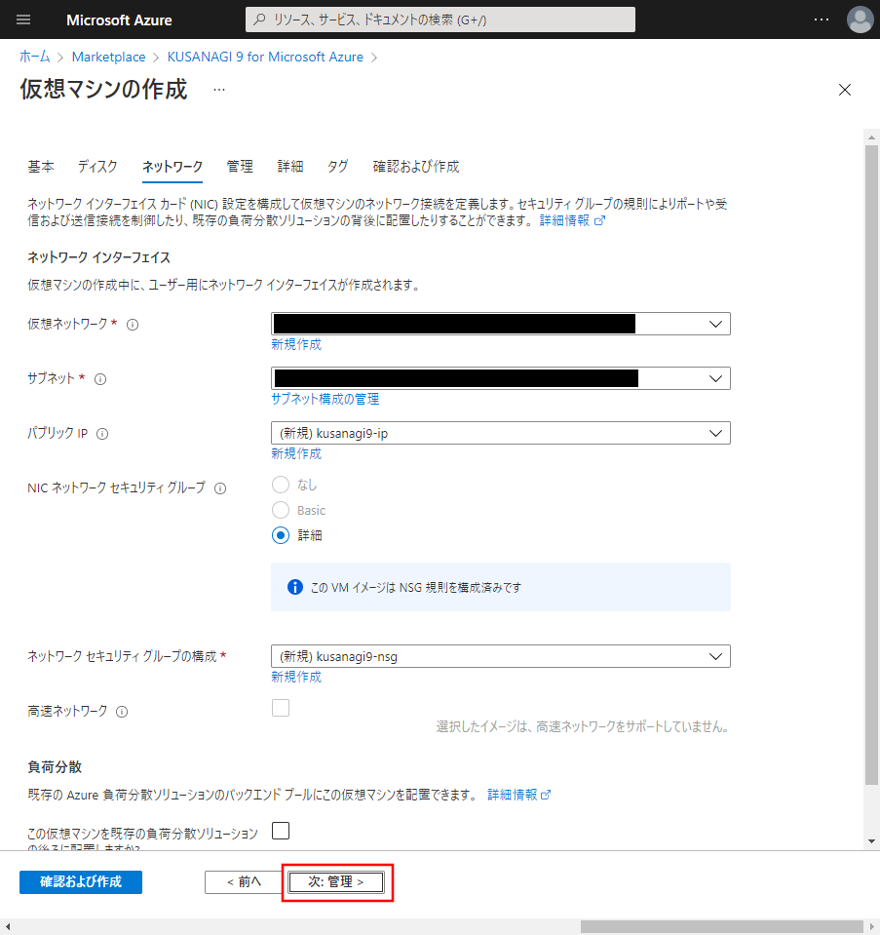Click the vertical scrollbar up arrow
Screen dimensions: 880x935
coord(871,137)
